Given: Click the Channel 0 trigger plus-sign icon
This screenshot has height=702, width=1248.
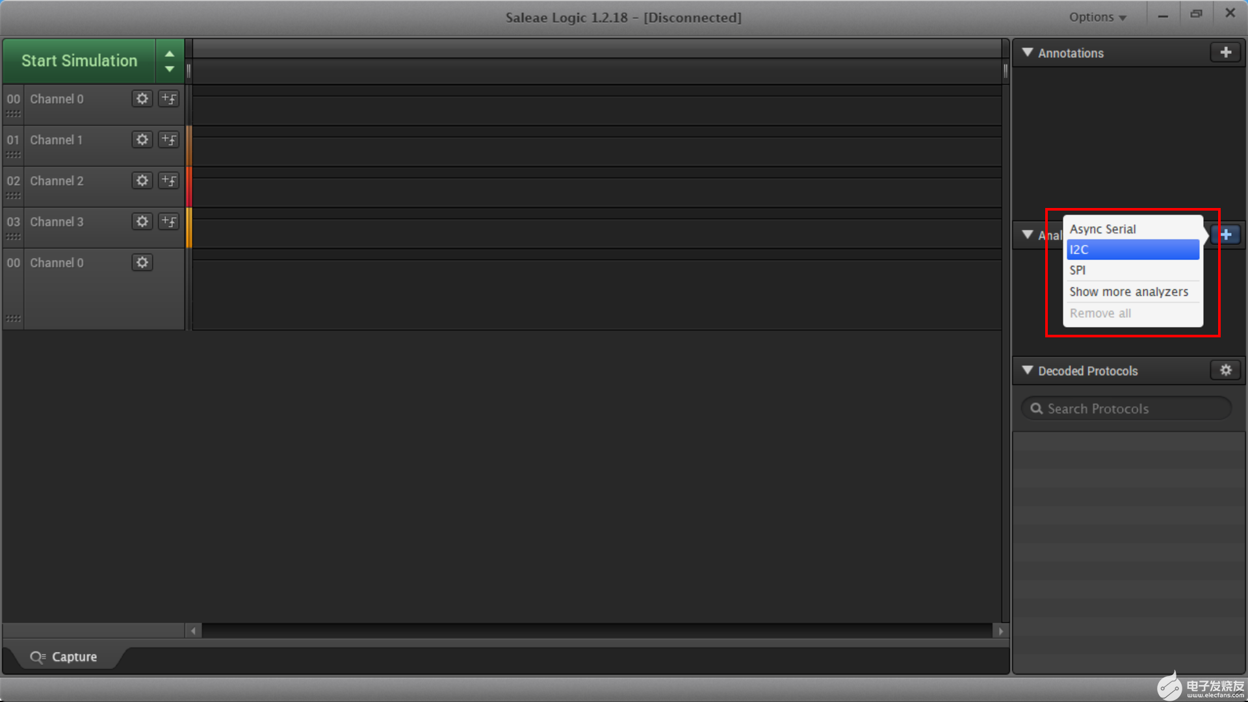Looking at the screenshot, I should 168,99.
